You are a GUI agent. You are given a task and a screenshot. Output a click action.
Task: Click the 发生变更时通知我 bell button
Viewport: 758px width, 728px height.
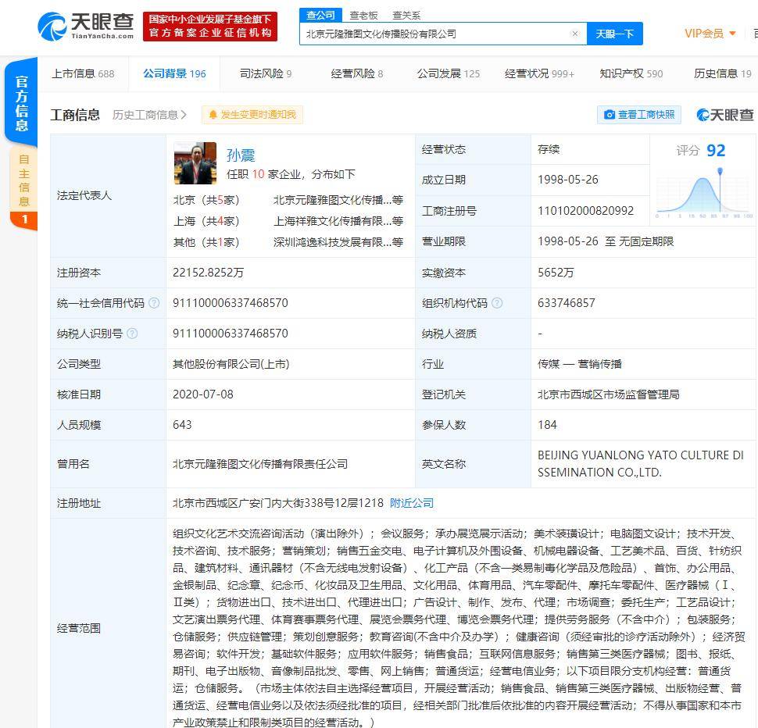tap(252, 115)
